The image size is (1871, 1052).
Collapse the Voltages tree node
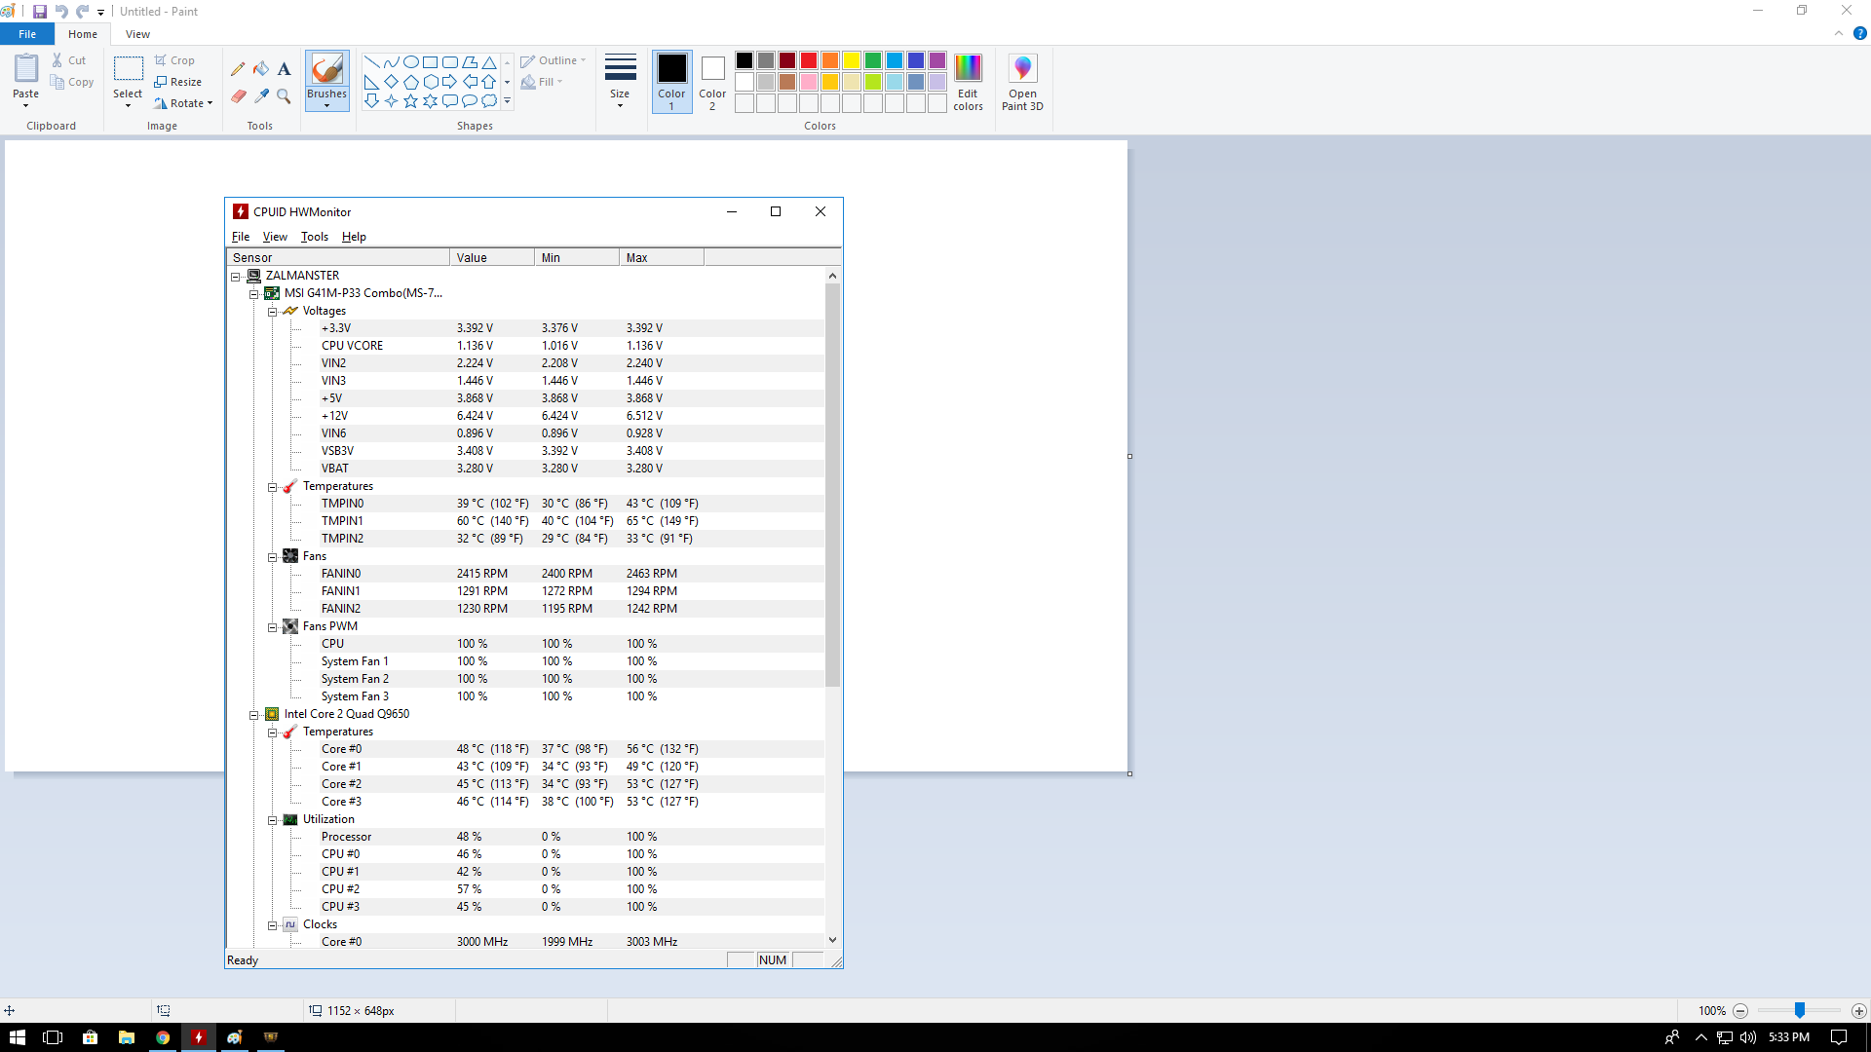(x=273, y=312)
